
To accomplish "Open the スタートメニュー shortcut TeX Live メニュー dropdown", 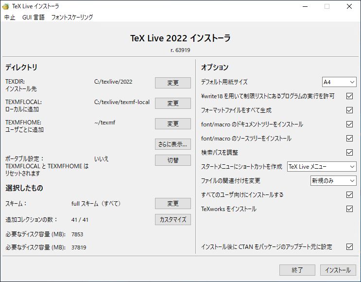I will coord(322,167).
